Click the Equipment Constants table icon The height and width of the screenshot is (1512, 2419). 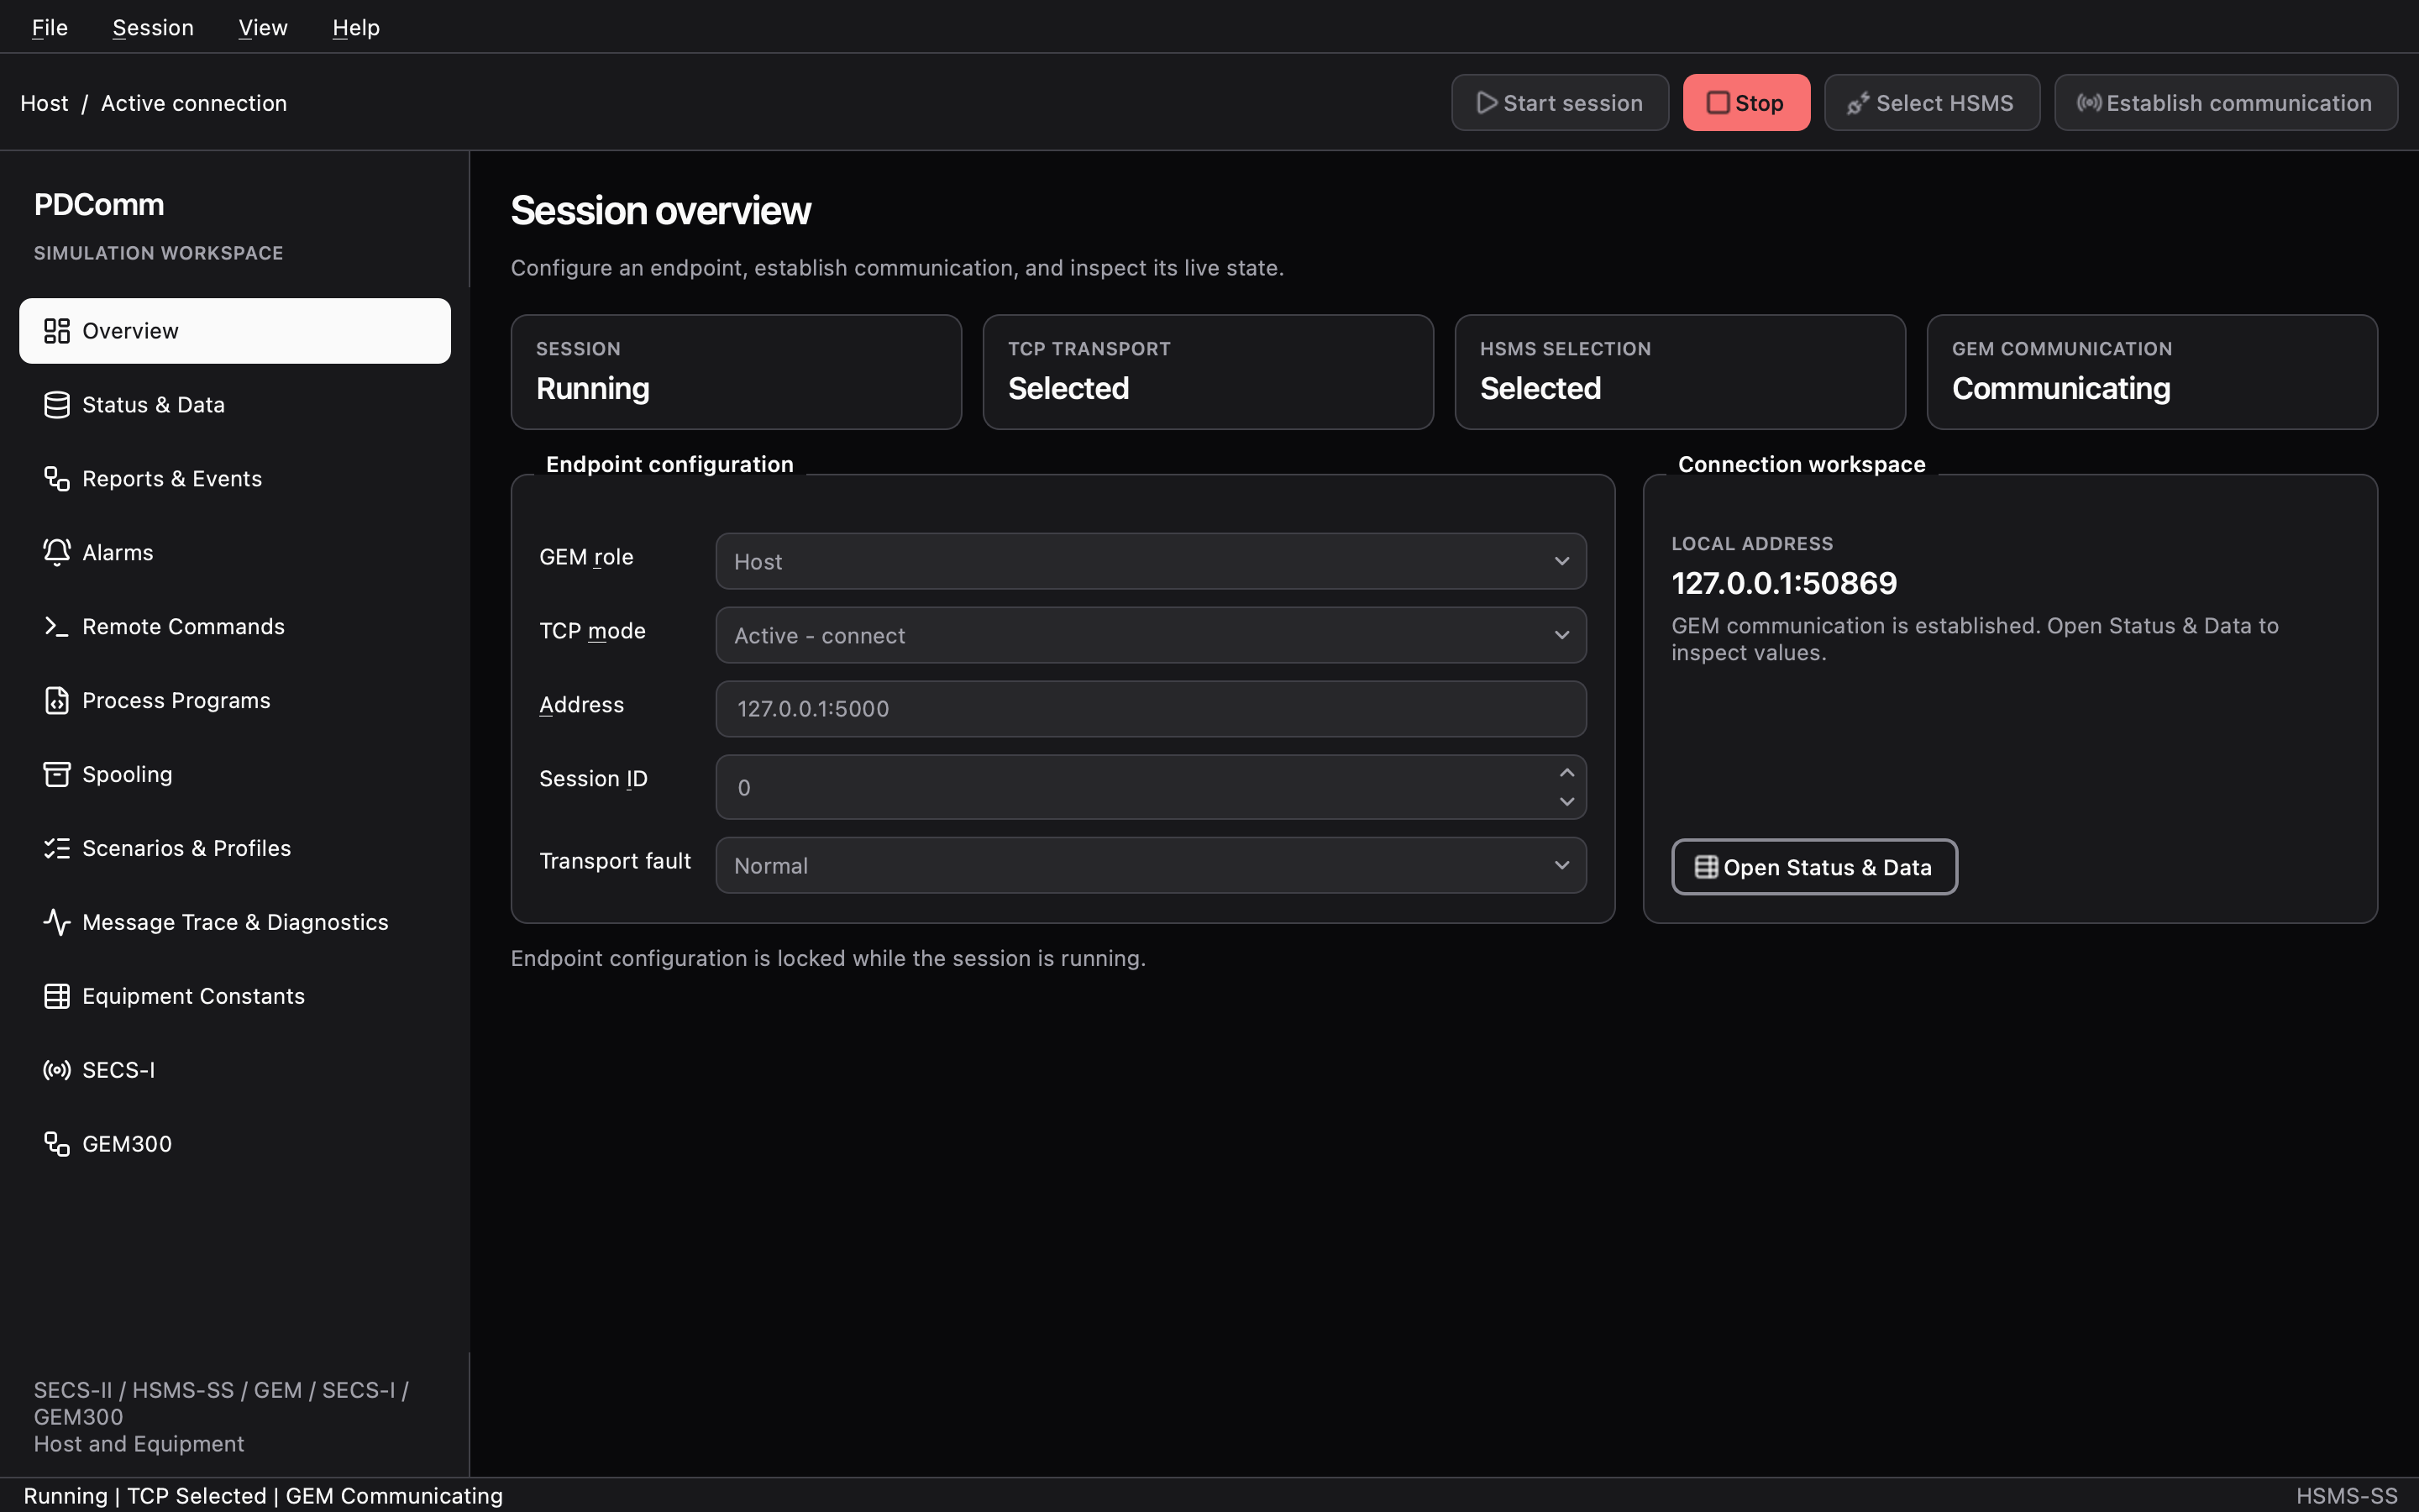57,997
